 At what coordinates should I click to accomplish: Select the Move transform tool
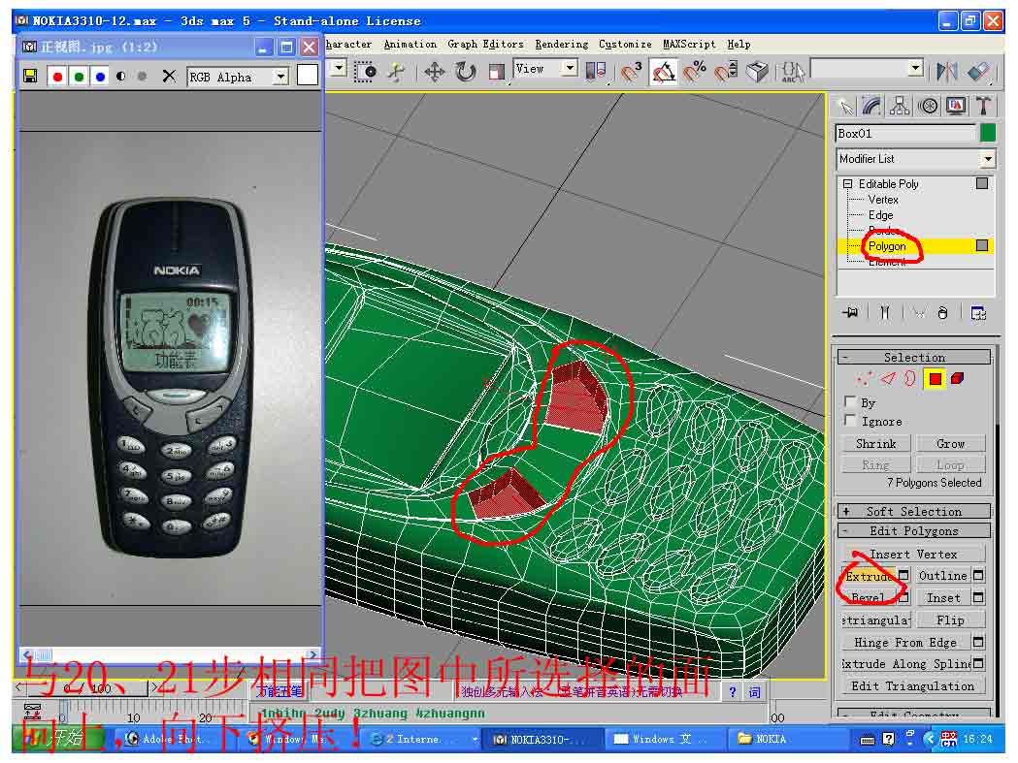435,72
